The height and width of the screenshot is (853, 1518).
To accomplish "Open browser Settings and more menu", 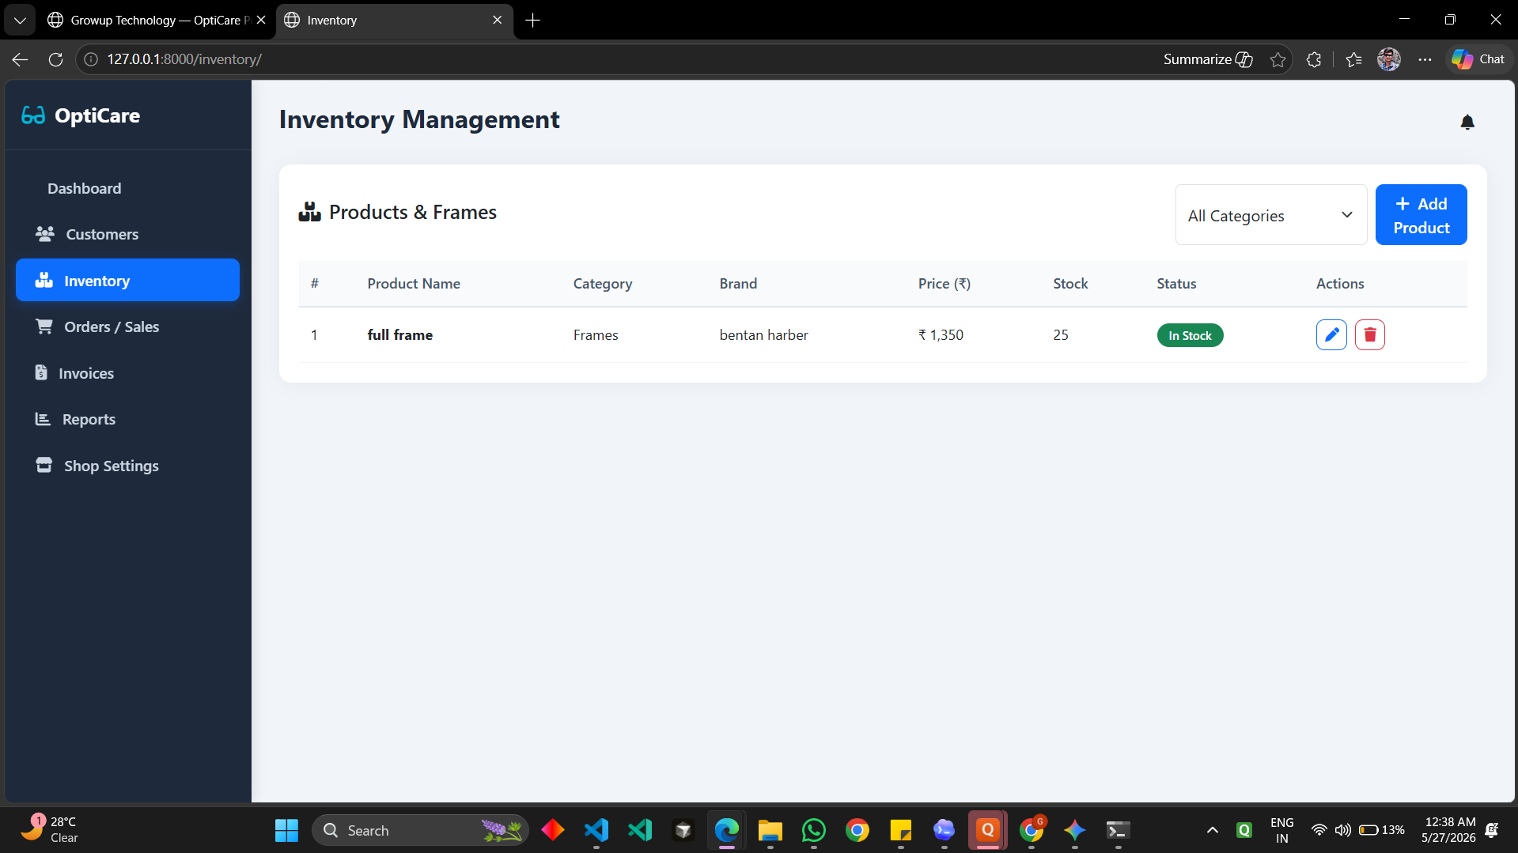I will point(1425,59).
